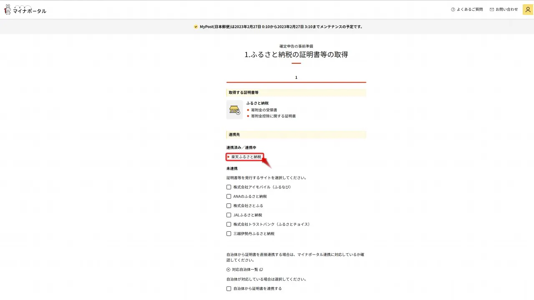Select the 株式会社さとふる checkbox
The height and width of the screenshot is (300, 534).
coord(229,206)
